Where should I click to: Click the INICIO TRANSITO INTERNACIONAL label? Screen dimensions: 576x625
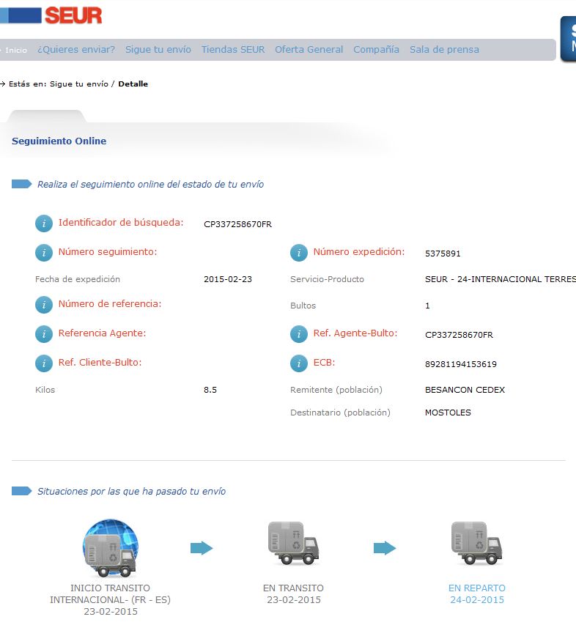(111, 594)
